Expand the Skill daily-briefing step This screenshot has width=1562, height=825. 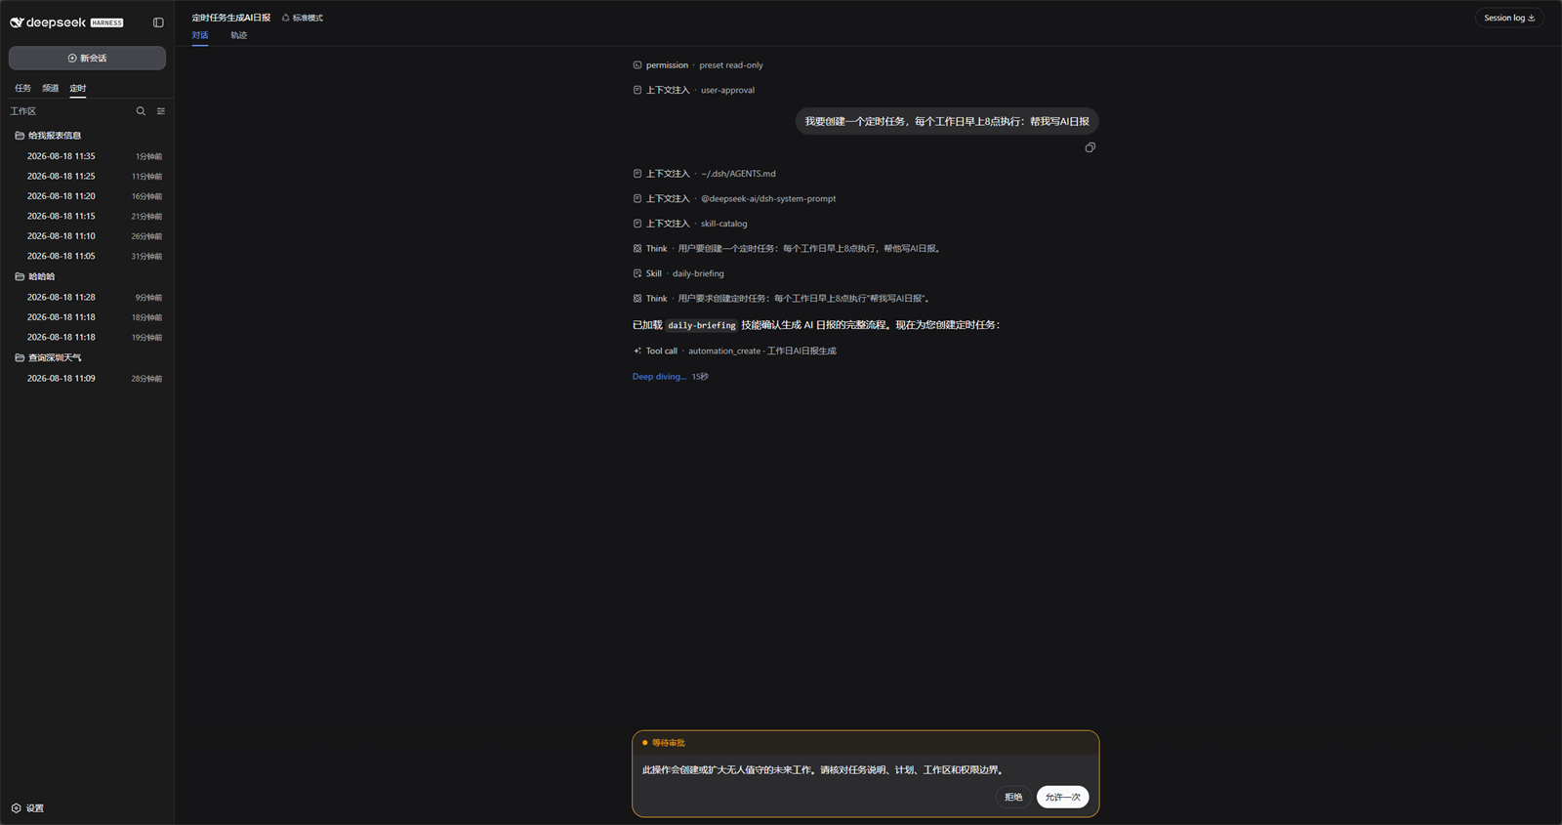click(678, 273)
